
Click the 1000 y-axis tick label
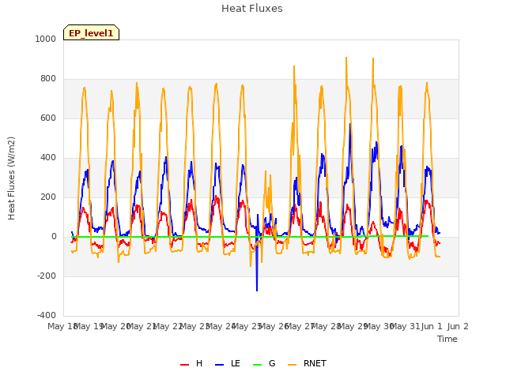click(46, 39)
